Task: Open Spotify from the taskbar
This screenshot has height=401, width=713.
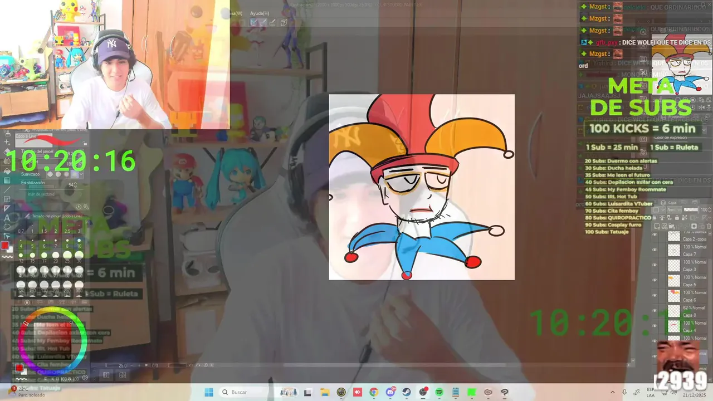Action: tap(439, 392)
